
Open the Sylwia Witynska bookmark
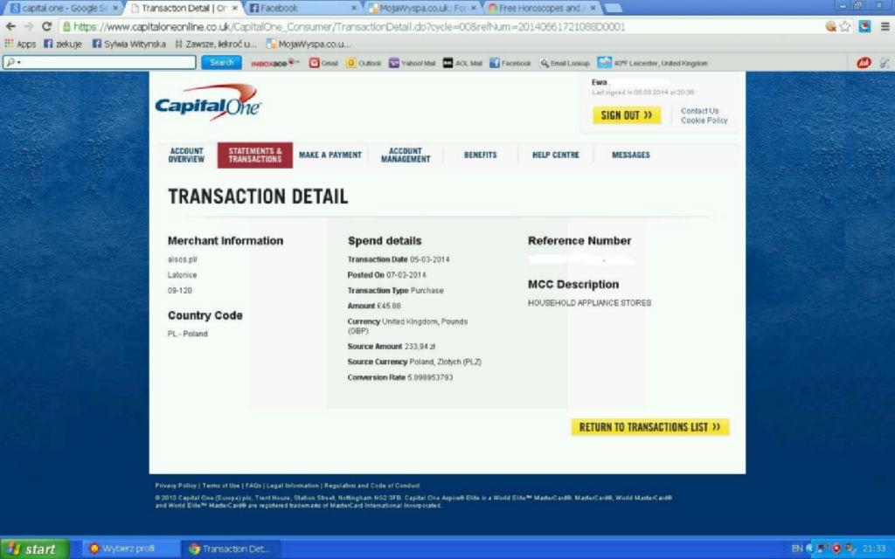(129, 44)
